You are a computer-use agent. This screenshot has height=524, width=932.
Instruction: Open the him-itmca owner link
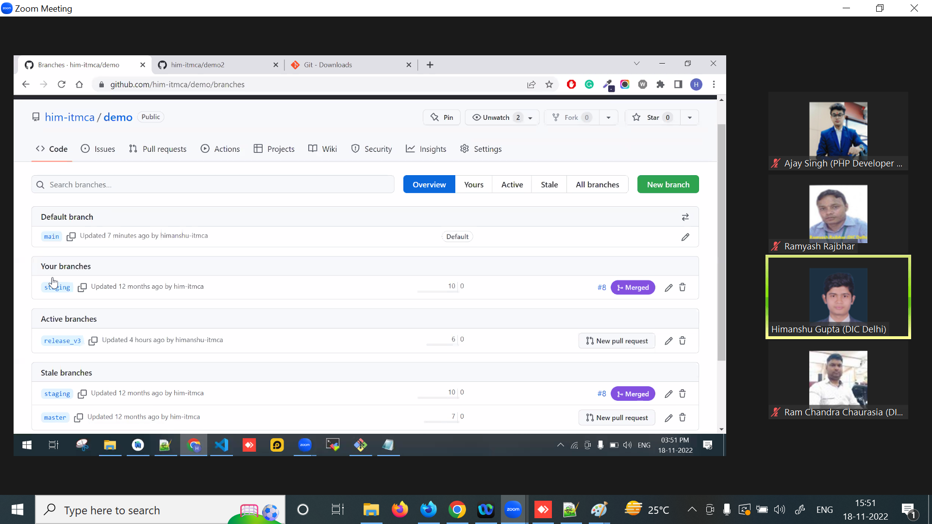(69, 117)
